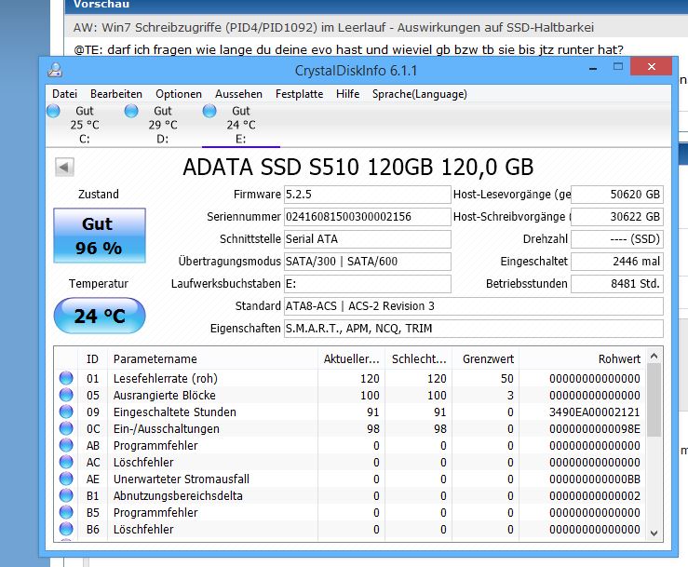Viewport: 688px width, 567px height.
Task: Click status orb of AB Programmfehler row
Action: [66, 445]
